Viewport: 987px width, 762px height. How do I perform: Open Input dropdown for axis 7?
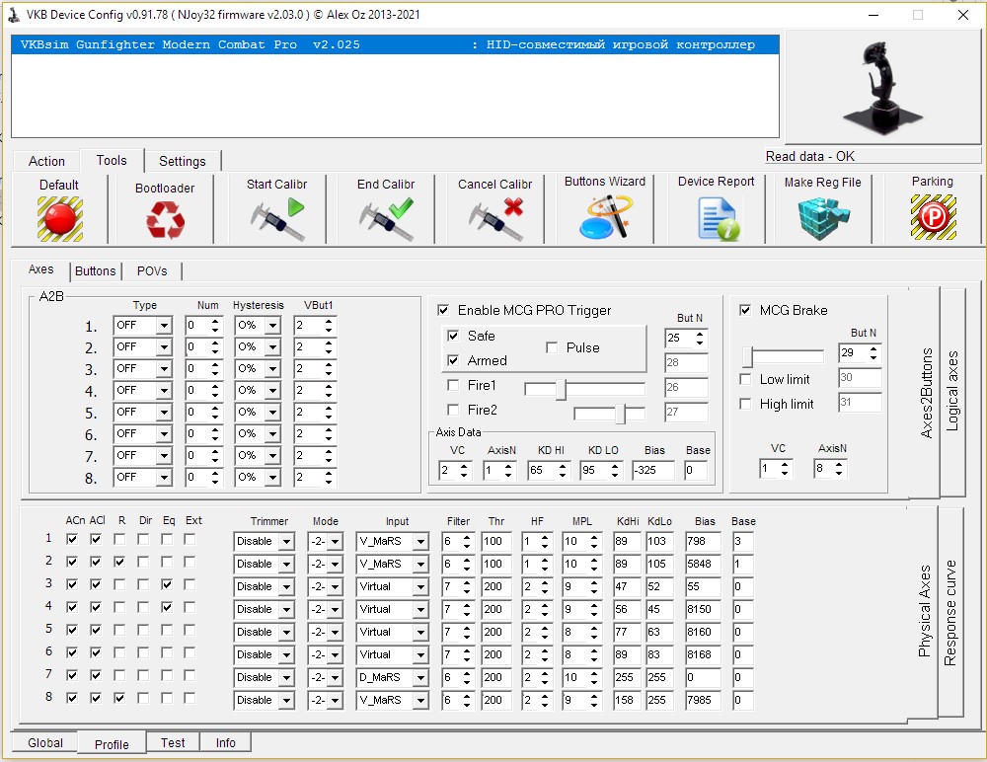[x=420, y=678]
